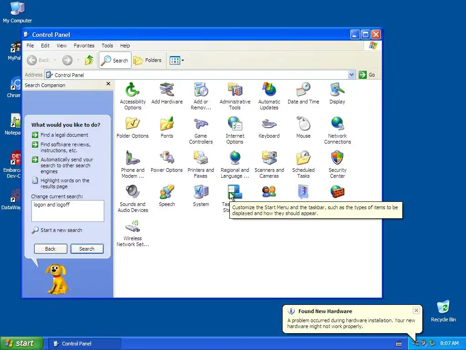Open Wireless Network Setup Wizard icon
466x350 pixels.
click(132, 233)
